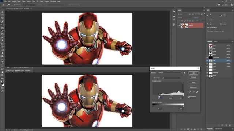Open the Window menu
The image size is (234, 131).
pyautogui.click(x=53, y=1)
